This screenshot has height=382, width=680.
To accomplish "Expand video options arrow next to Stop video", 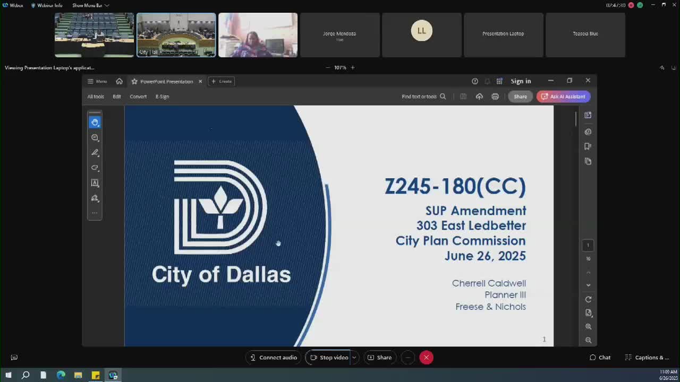I will point(354,358).
